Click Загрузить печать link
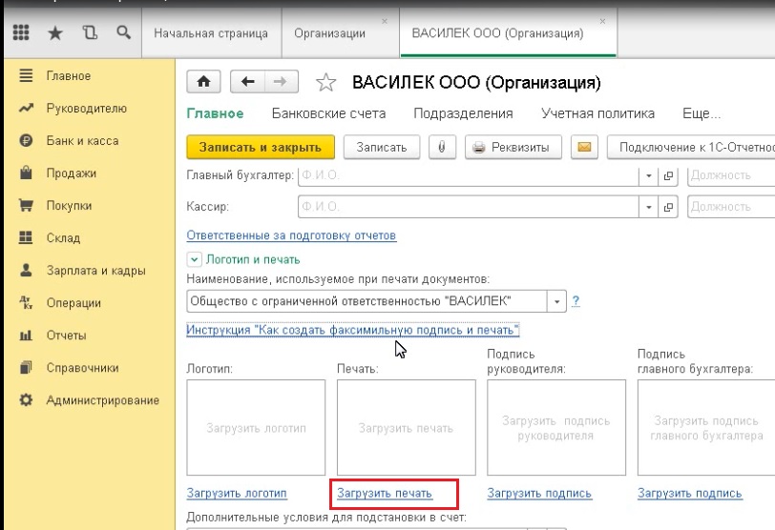The width and height of the screenshot is (775, 530). pyautogui.click(x=385, y=493)
